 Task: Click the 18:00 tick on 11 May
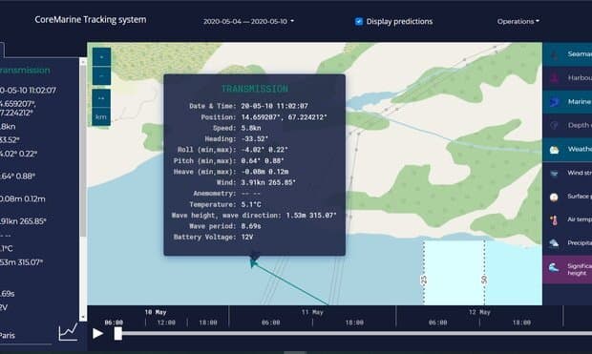point(354,323)
